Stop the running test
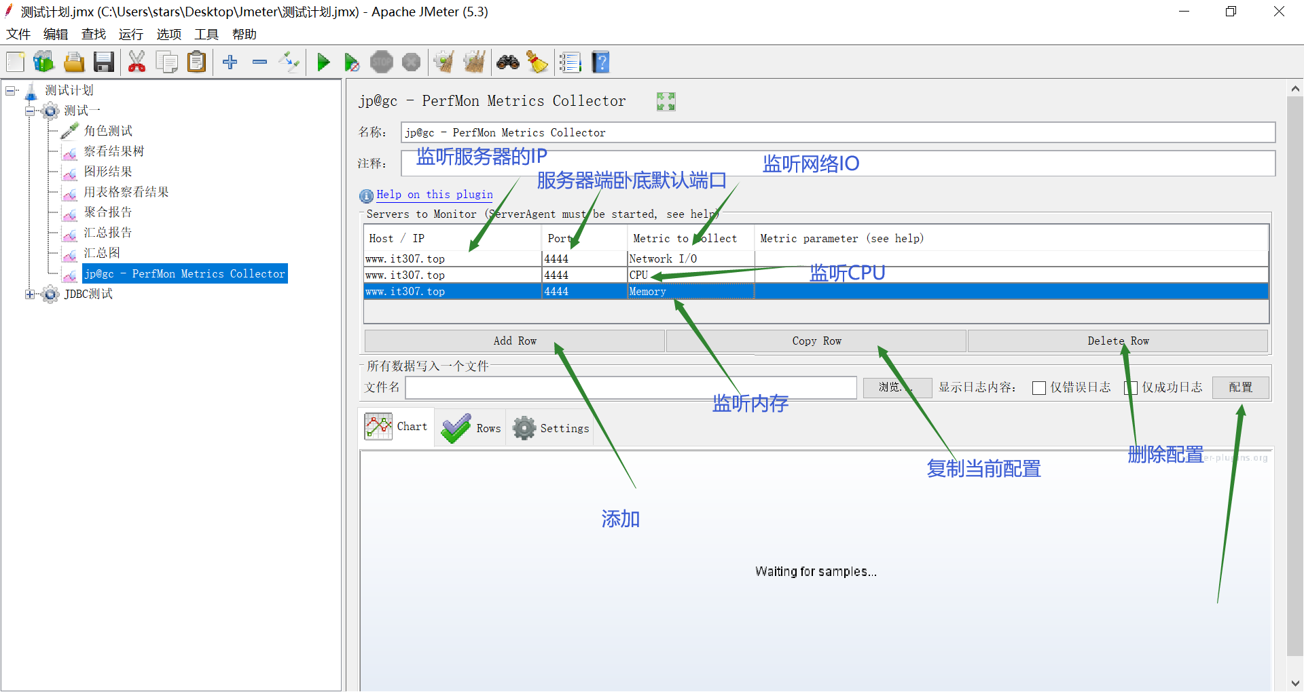The width and height of the screenshot is (1304, 692). pos(382,62)
